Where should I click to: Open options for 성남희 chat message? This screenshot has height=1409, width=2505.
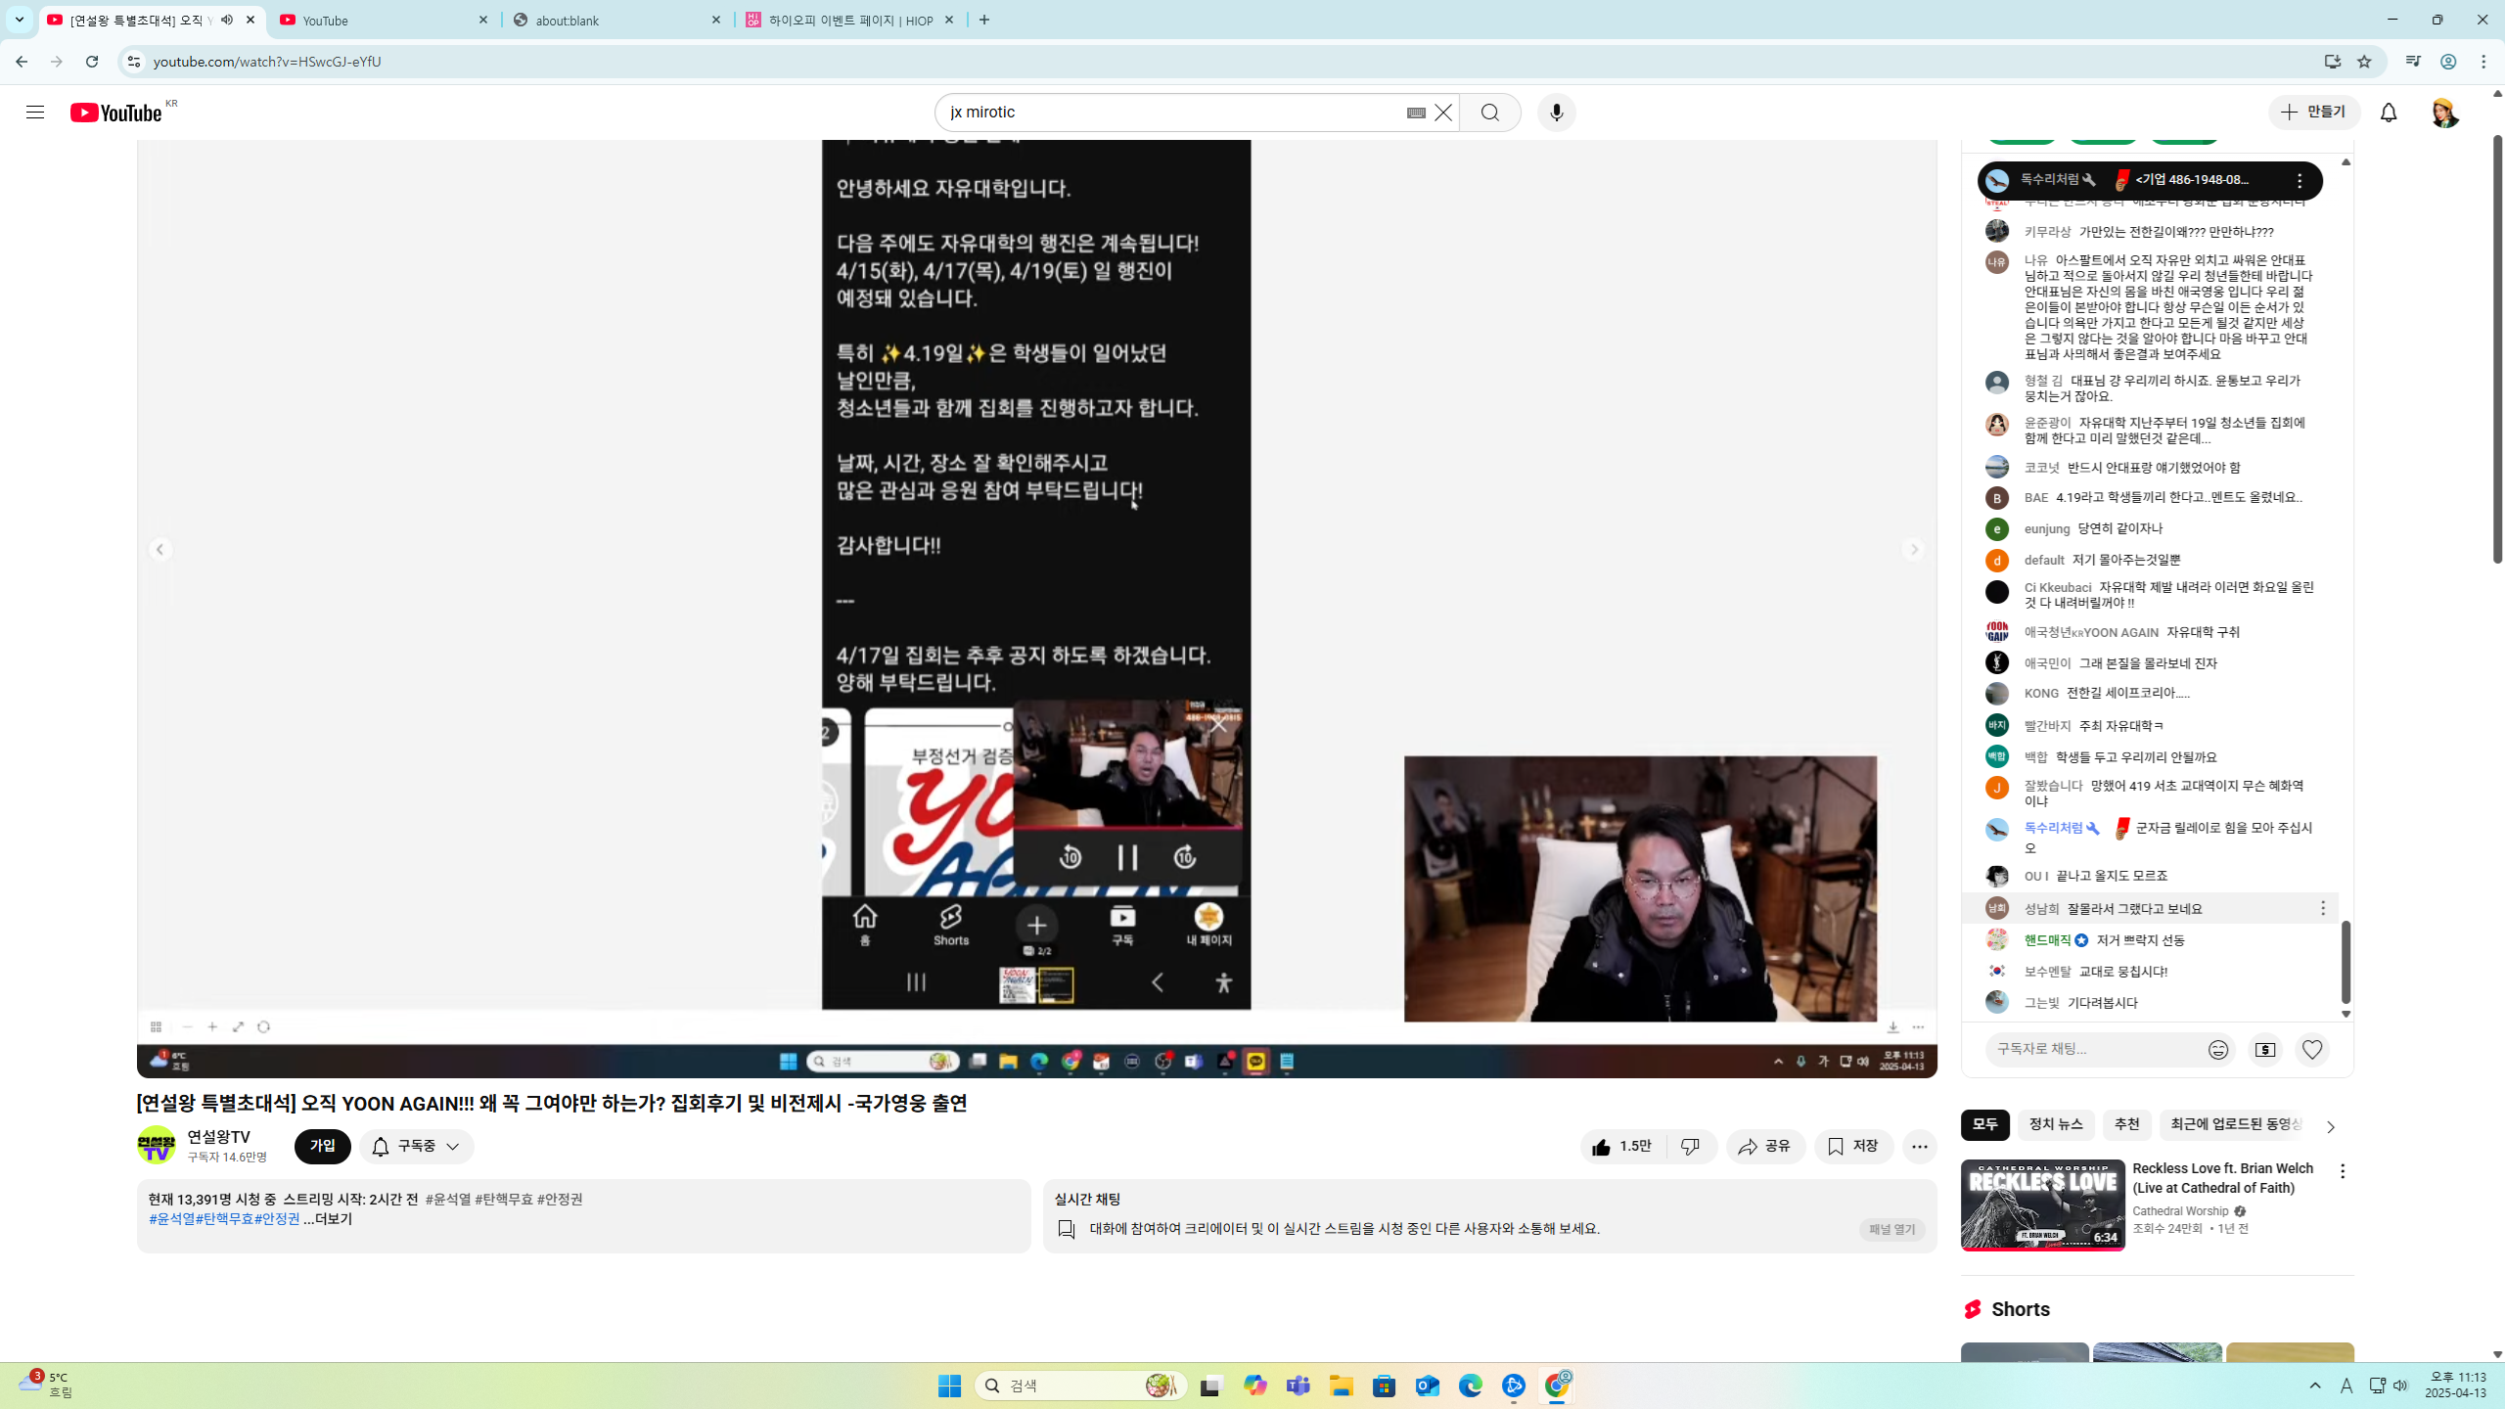click(x=2323, y=909)
